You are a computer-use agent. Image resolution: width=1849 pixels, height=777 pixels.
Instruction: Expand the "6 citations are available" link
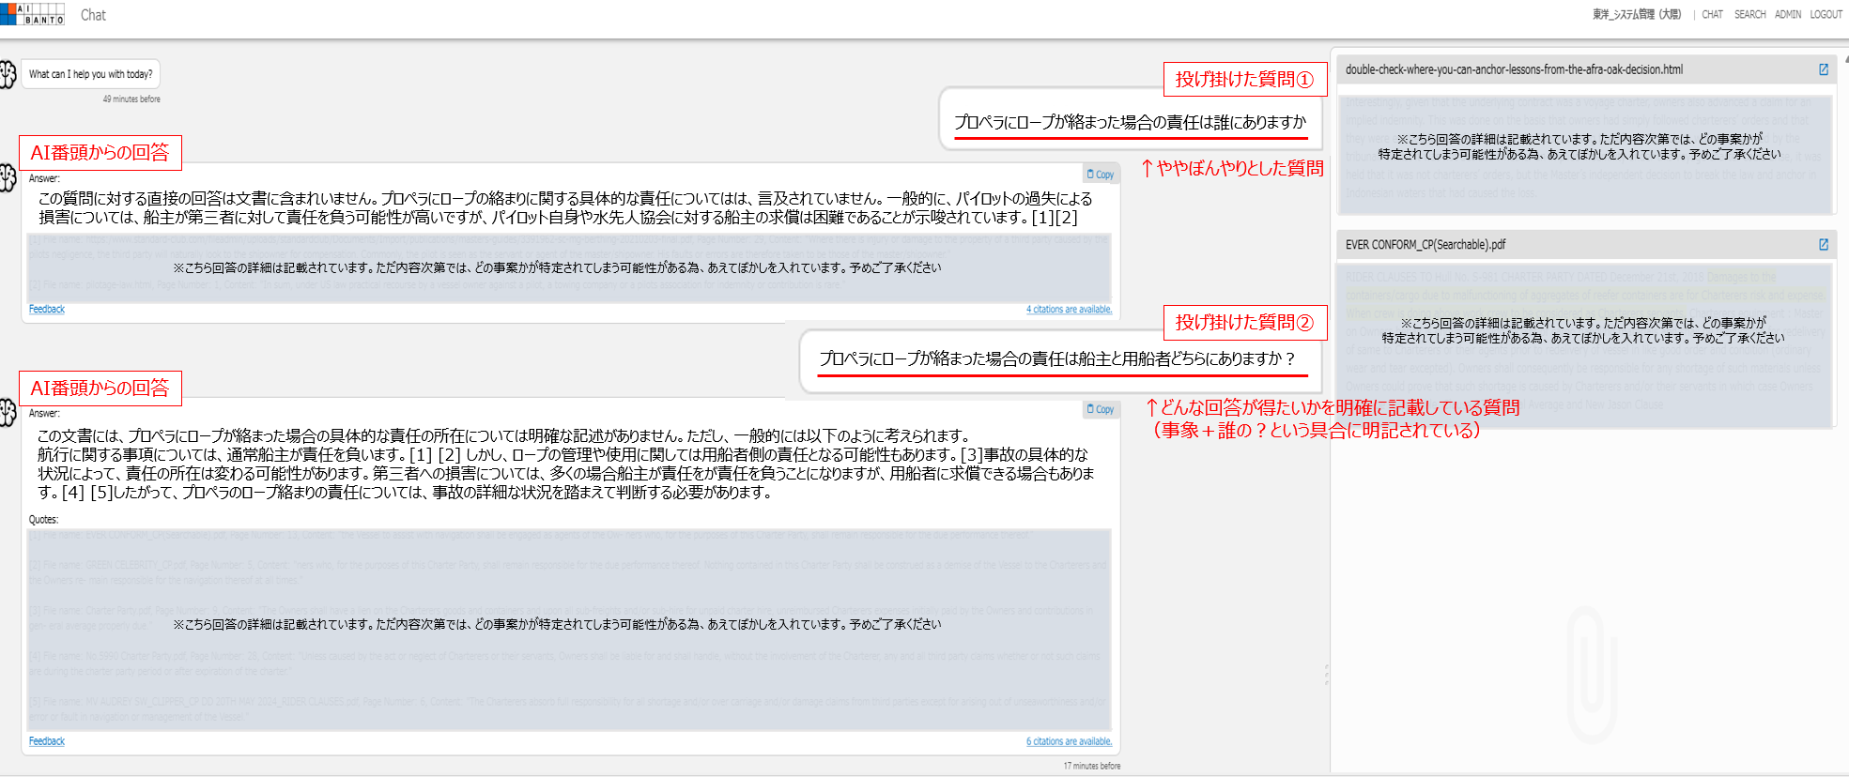(1069, 741)
